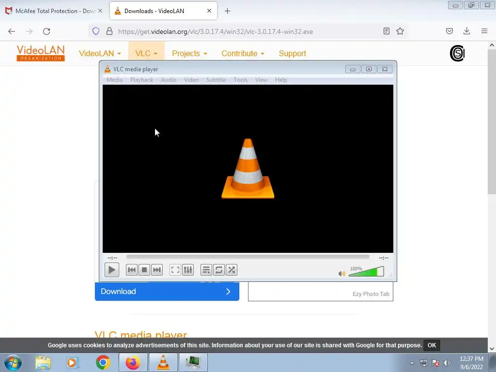The height and width of the screenshot is (372, 496).
Task: Bookmark this page with the star icon
Action: coord(400,31)
